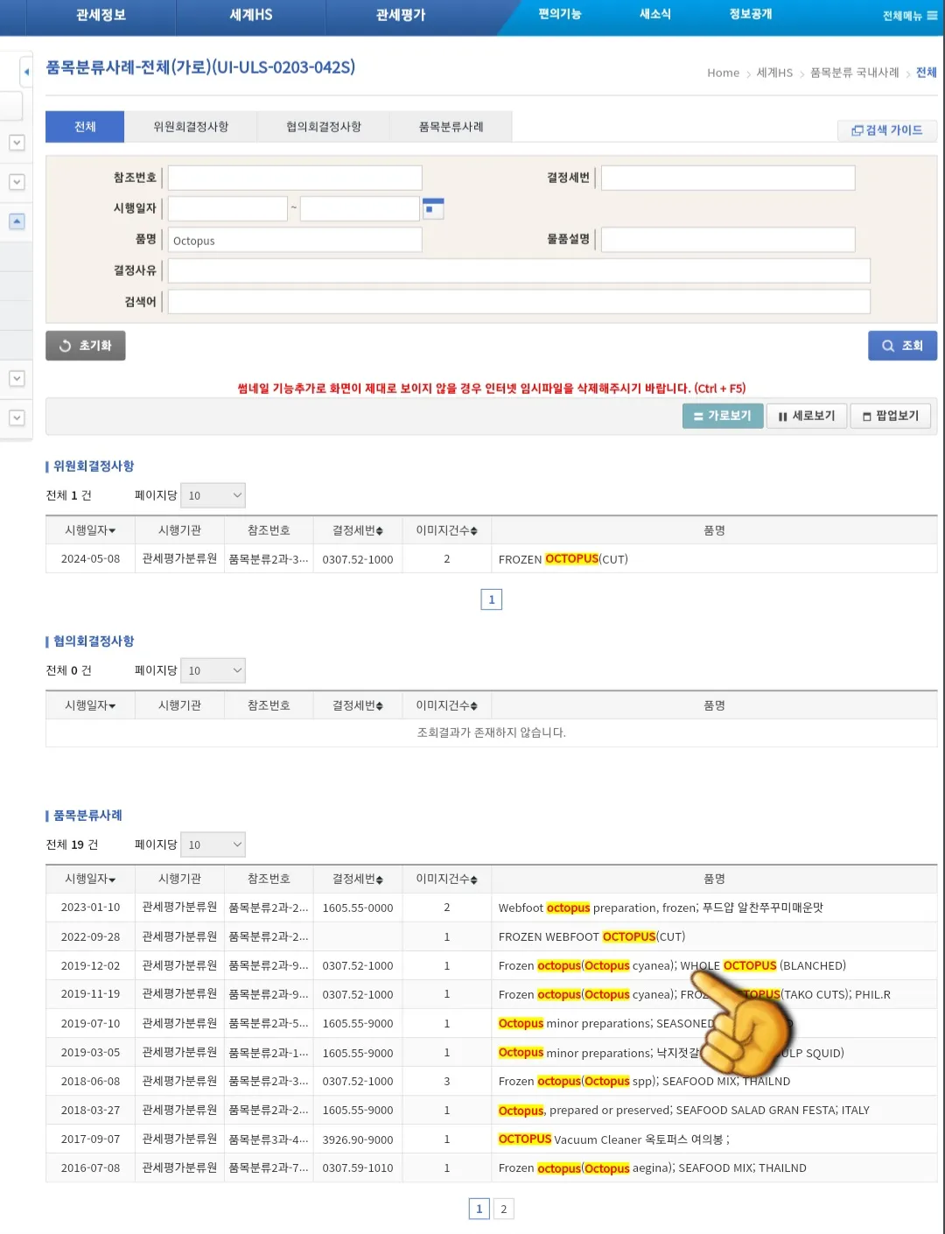The width and height of the screenshot is (945, 1234).
Task: Open page 2 of 품목분류사례 results
Action: [504, 1209]
